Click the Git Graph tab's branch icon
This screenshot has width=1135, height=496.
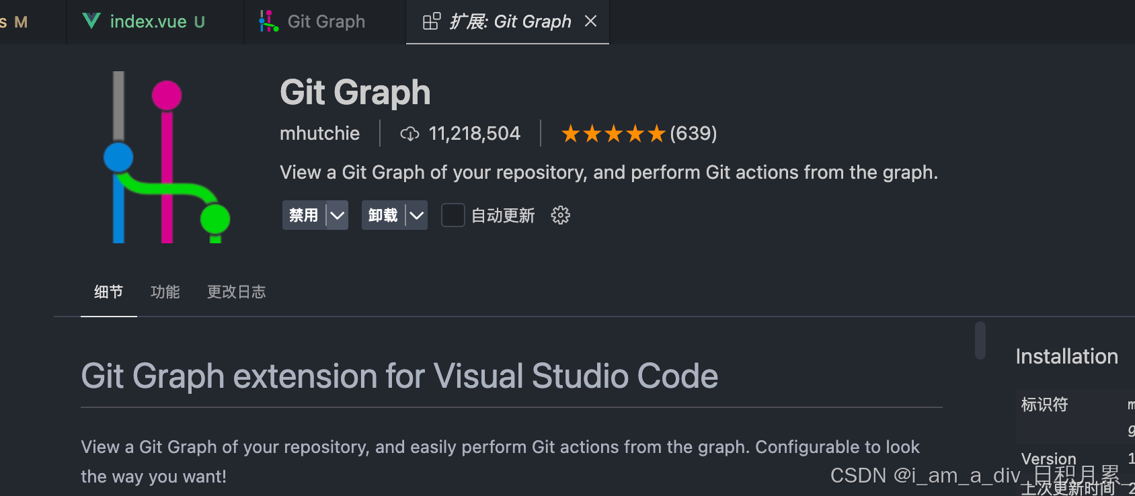268,22
